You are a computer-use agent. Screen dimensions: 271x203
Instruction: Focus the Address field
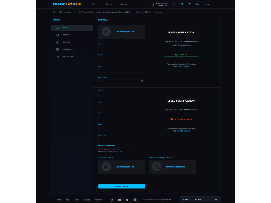(122, 95)
